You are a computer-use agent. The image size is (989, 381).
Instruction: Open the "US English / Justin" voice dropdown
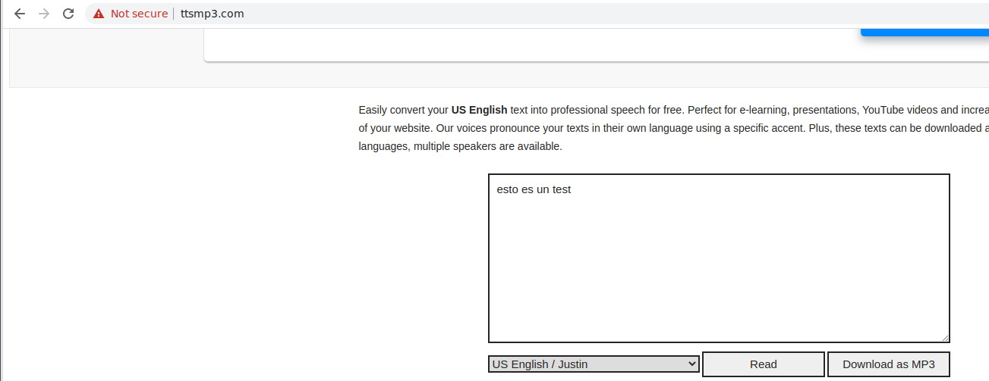pyautogui.click(x=593, y=364)
